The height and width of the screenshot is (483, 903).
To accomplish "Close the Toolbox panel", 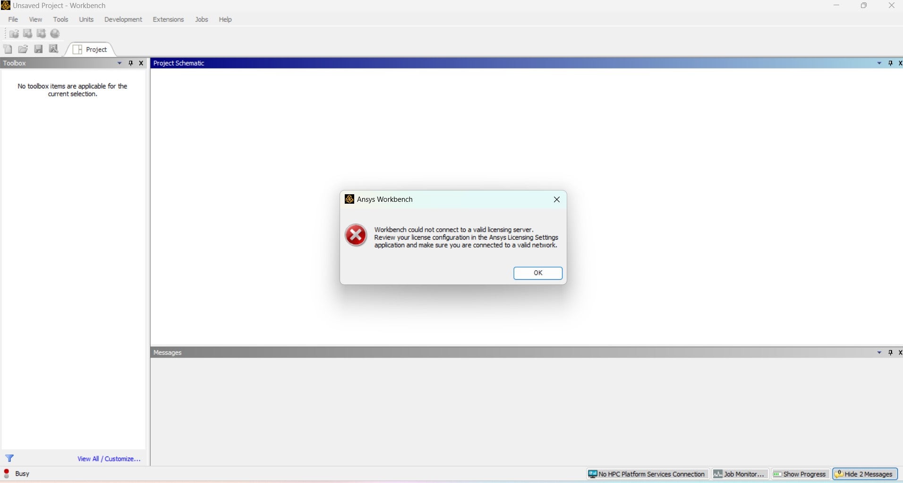I will [x=141, y=63].
